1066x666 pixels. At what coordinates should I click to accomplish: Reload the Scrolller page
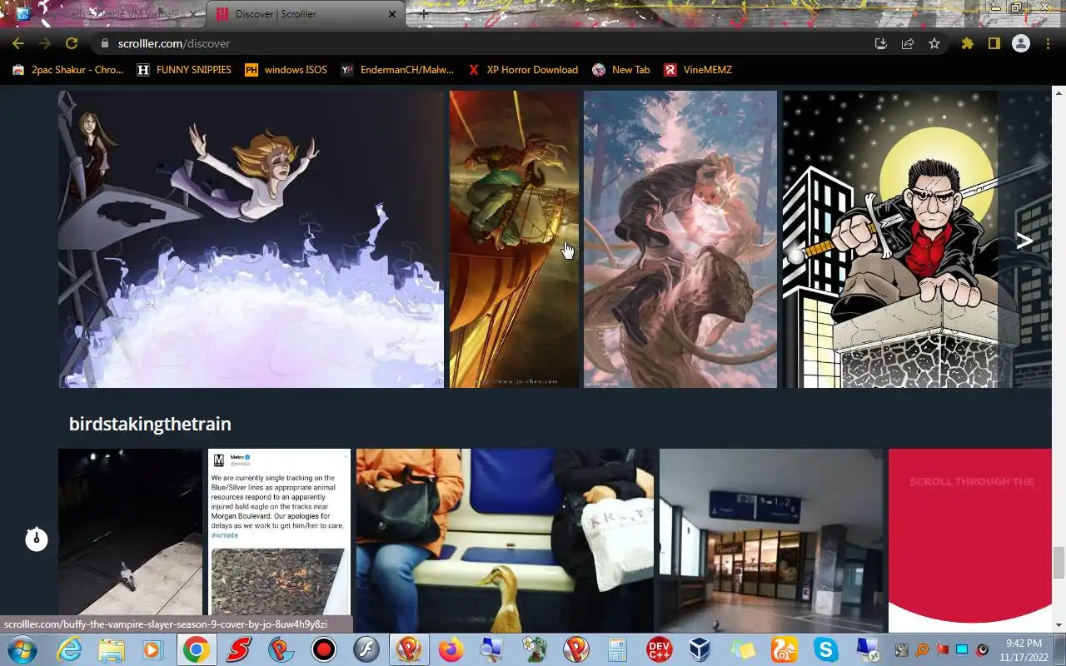[x=72, y=43]
